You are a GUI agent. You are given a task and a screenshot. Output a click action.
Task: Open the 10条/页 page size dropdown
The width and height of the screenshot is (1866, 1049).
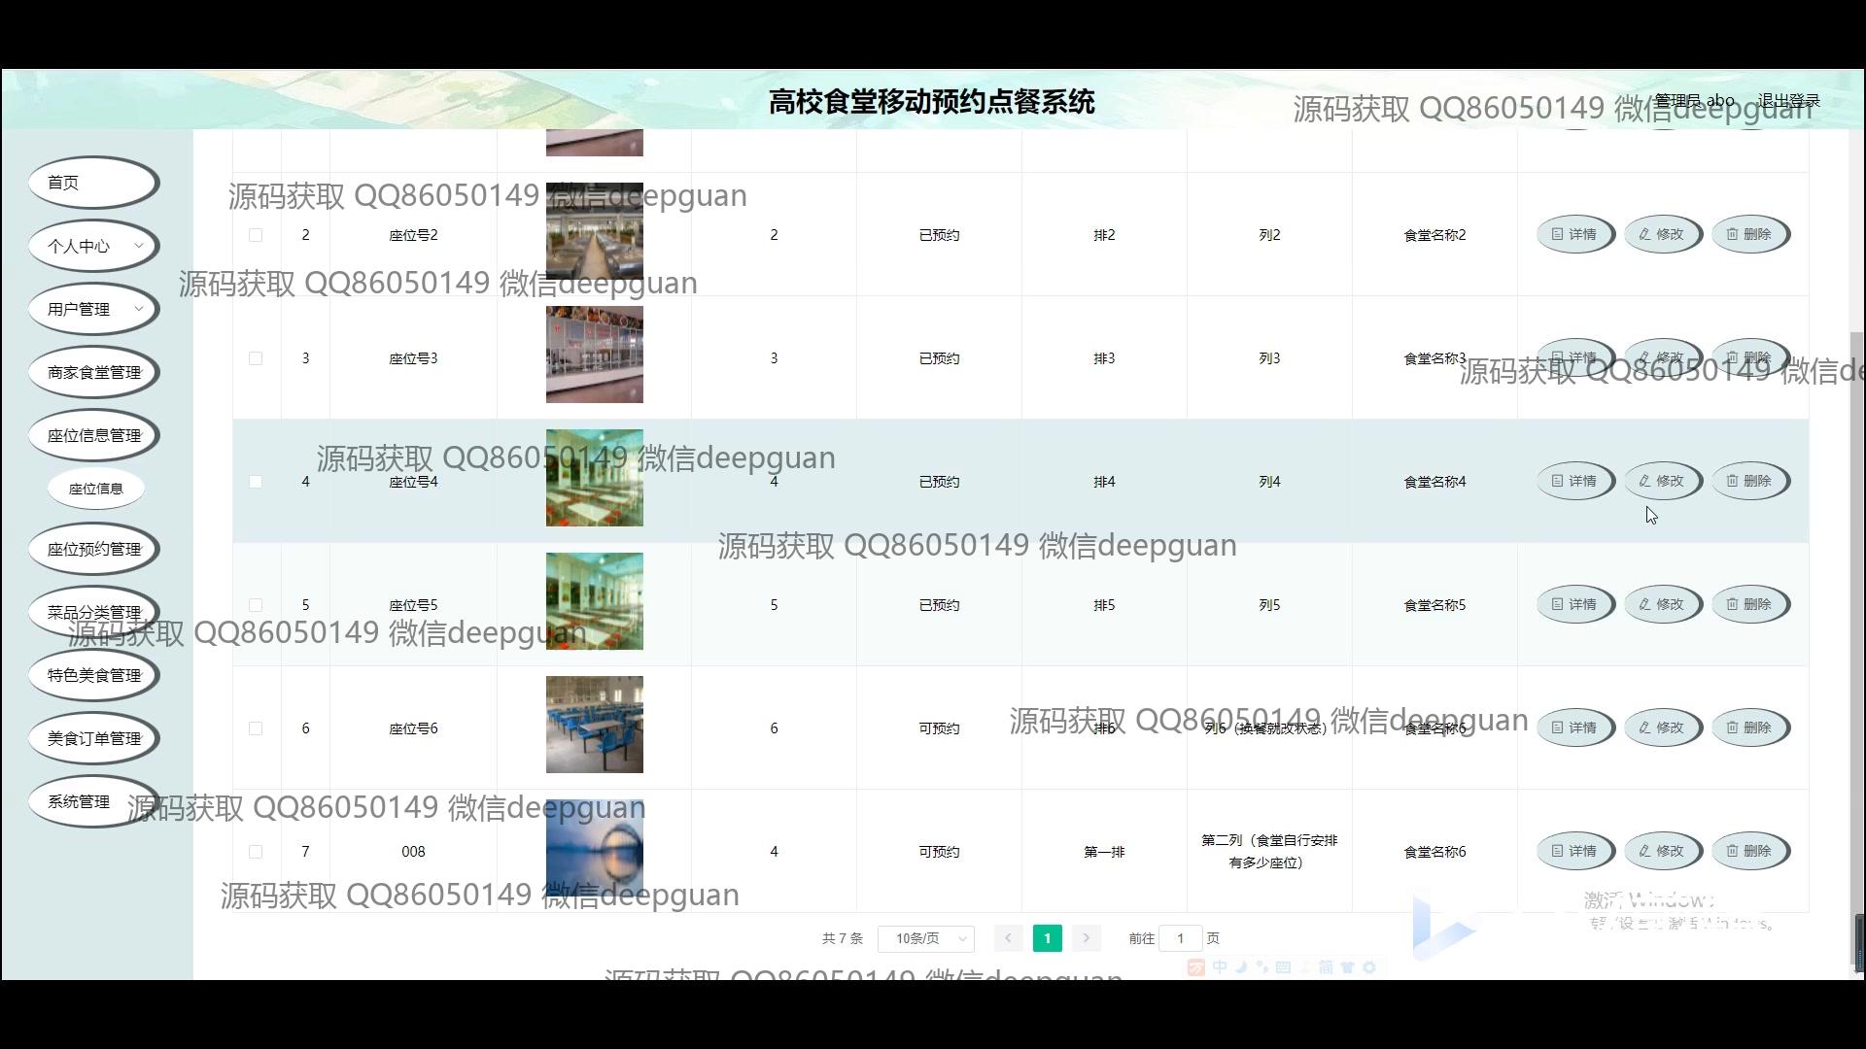click(925, 938)
